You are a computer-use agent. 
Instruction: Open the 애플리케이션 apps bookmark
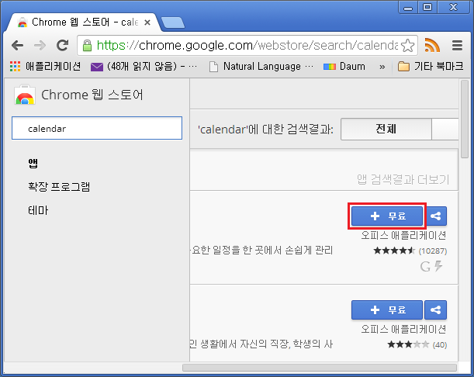point(45,66)
